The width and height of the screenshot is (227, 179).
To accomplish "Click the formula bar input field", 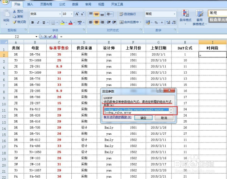I will point(142,37).
